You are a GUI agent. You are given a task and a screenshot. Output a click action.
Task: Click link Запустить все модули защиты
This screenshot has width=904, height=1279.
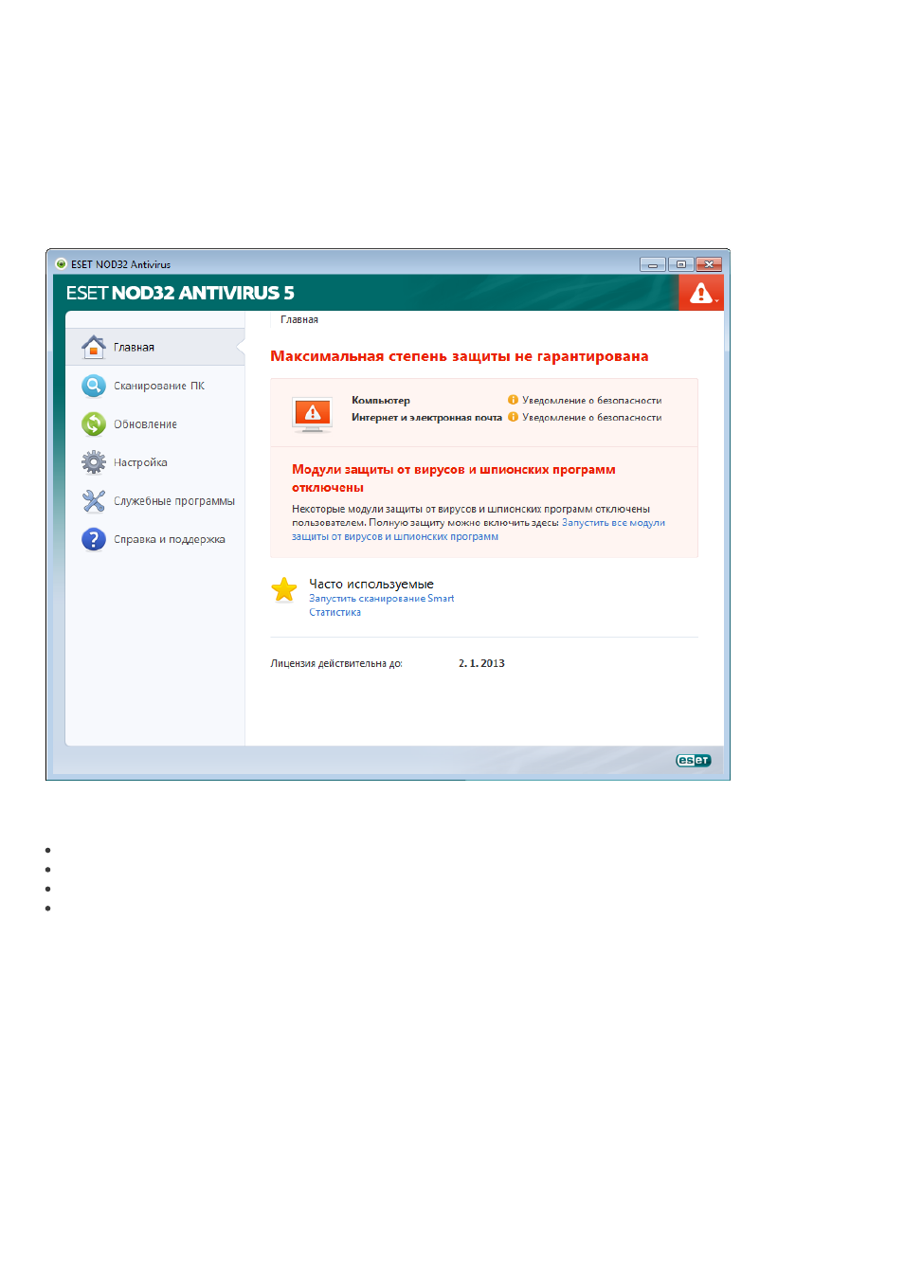click(x=613, y=523)
